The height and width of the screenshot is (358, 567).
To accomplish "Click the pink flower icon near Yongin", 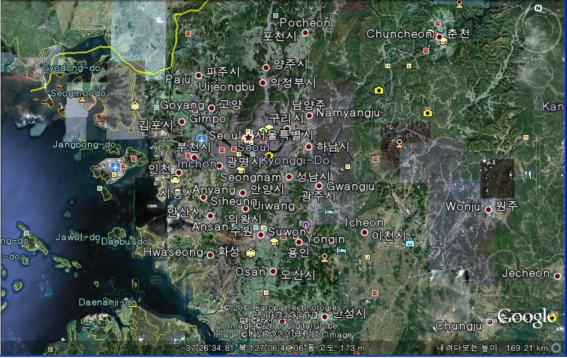I will 306,225.
